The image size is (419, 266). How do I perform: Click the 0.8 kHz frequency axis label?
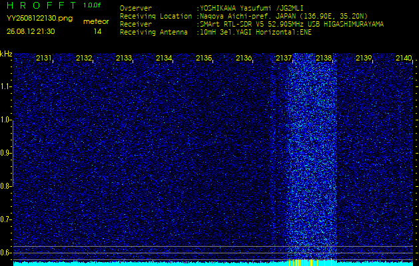5,186
